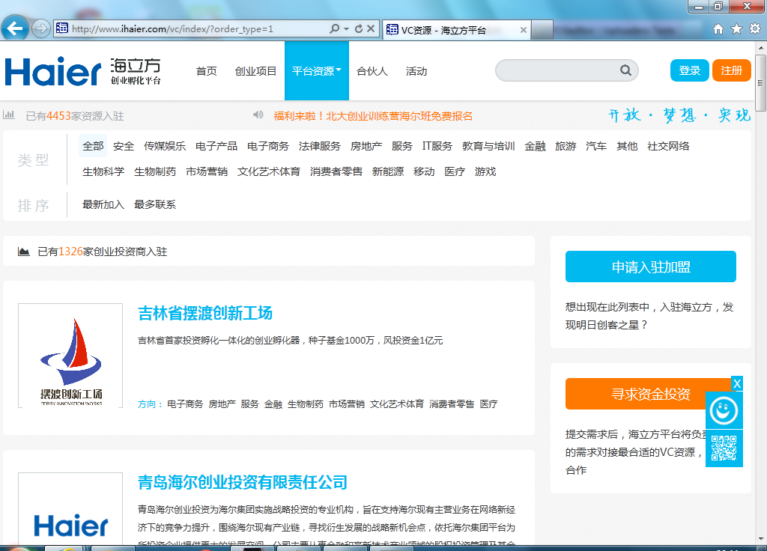The image size is (767, 551).
Task: Go to 首页 in navigation
Action: (207, 71)
